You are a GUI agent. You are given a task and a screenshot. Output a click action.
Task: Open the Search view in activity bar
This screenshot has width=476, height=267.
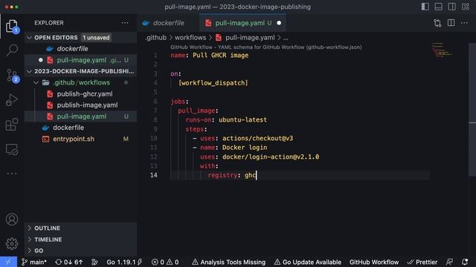(12, 50)
